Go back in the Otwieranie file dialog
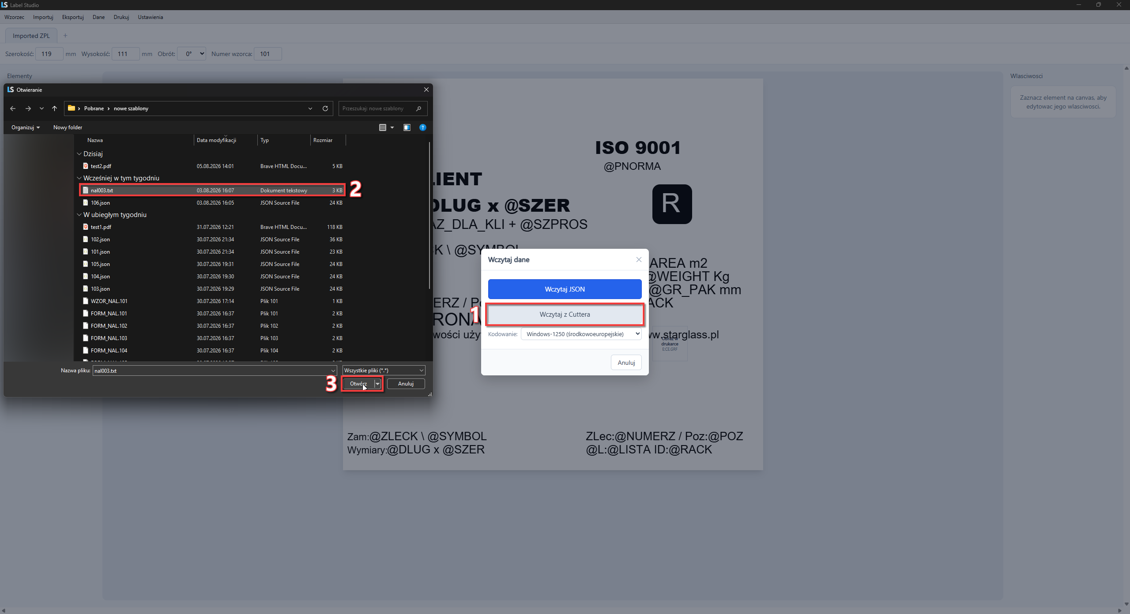The height and width of the screenshot is (614, 1130). (13, 109)
